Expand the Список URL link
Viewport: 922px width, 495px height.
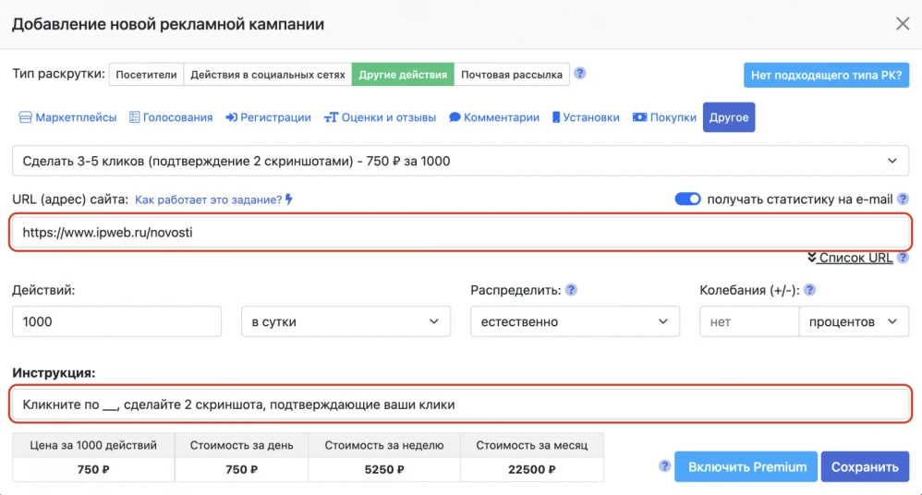850,258
